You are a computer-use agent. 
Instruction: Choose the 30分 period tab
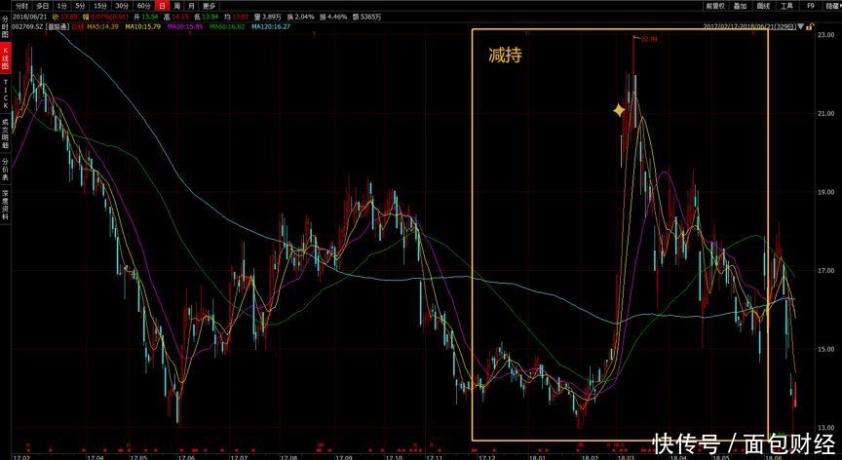click(x=122, y=6)
